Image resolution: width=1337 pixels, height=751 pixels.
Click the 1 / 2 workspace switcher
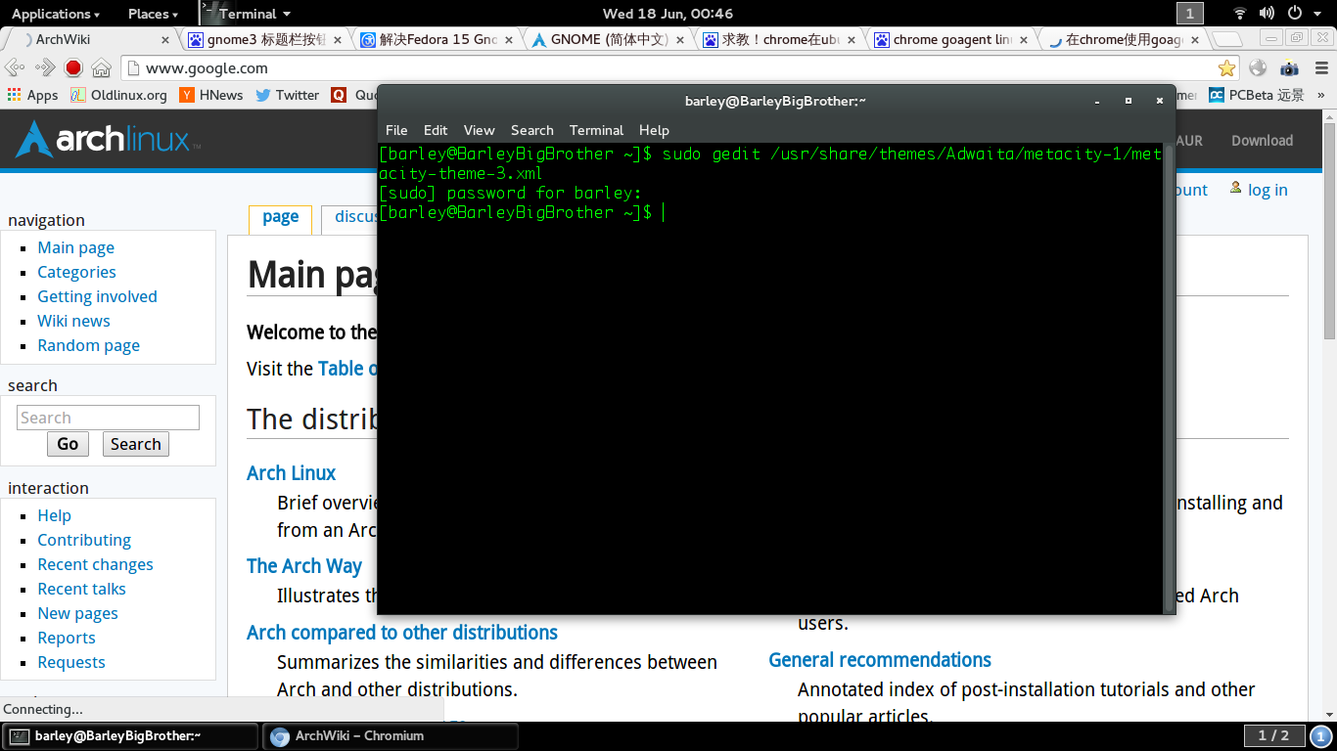[x=1273, y=735]
